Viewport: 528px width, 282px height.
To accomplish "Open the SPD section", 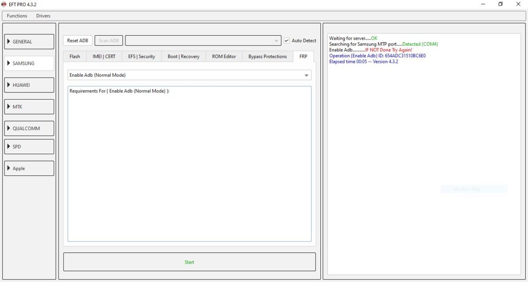I will [29, 146].
